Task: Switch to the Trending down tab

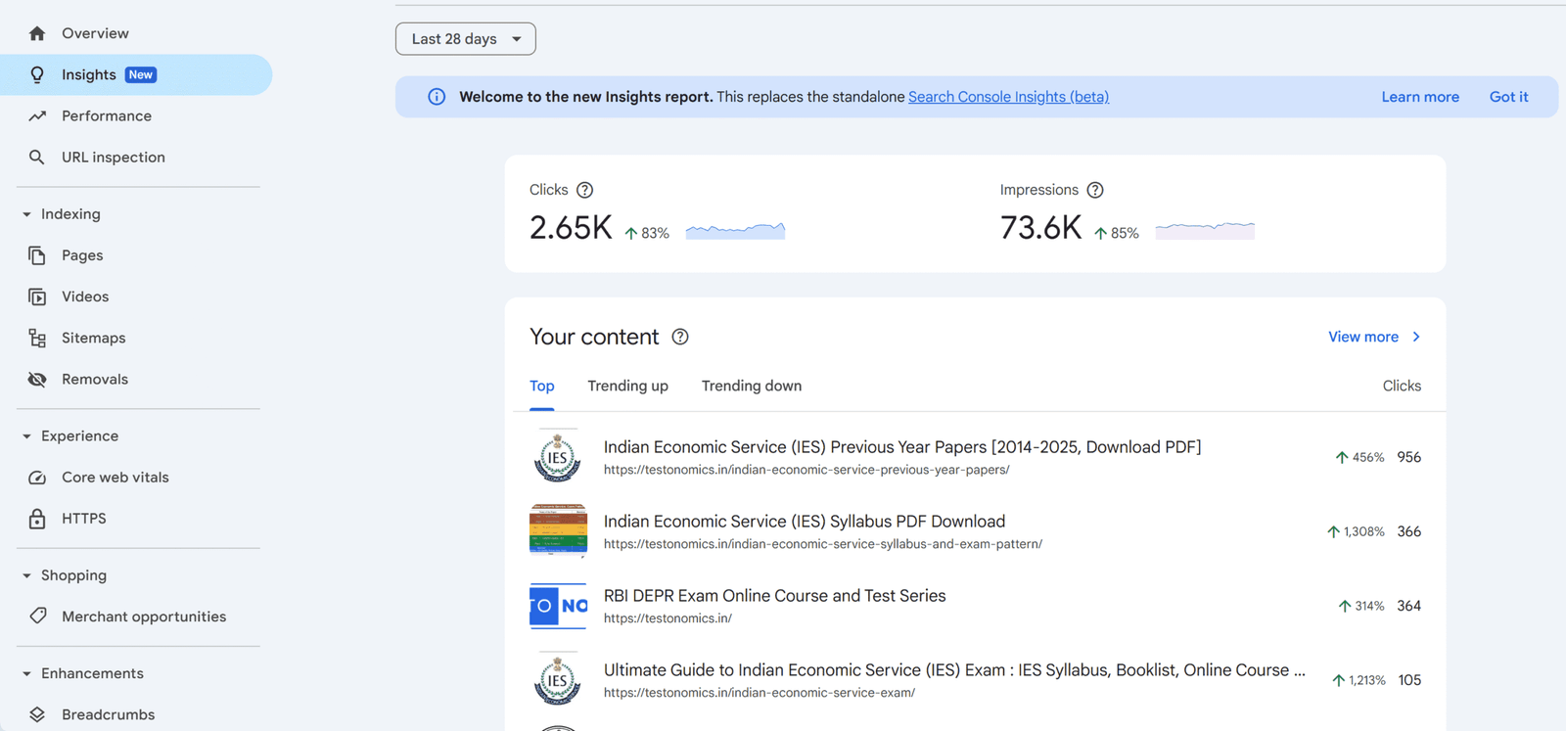Action: [x=752, y=387]
